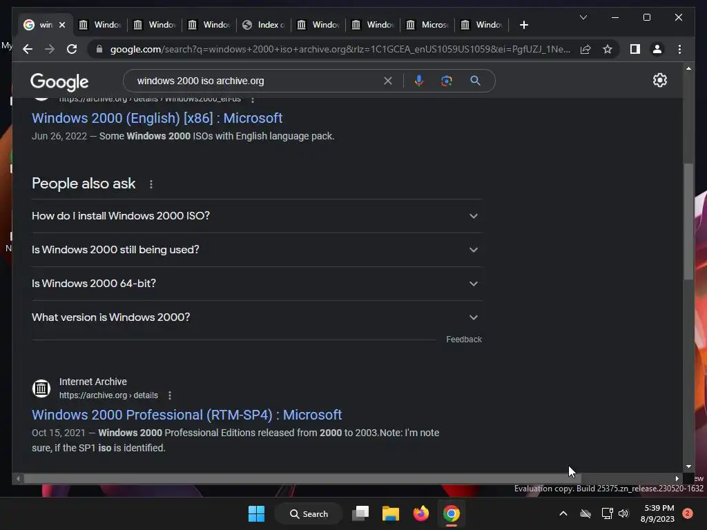This screenshot has width=707, height=530.
Task: Open options for Internet Archive result
Action: tap(170, 395)
